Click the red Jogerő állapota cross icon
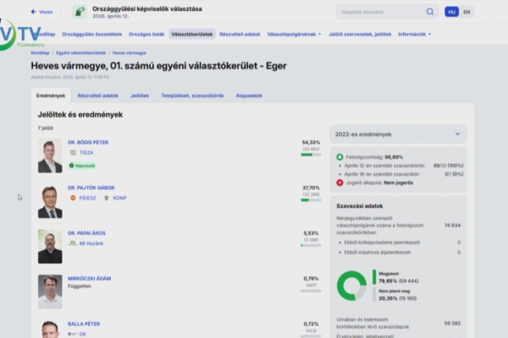This screenshot has width=508, height=338. tap(340, 183)
